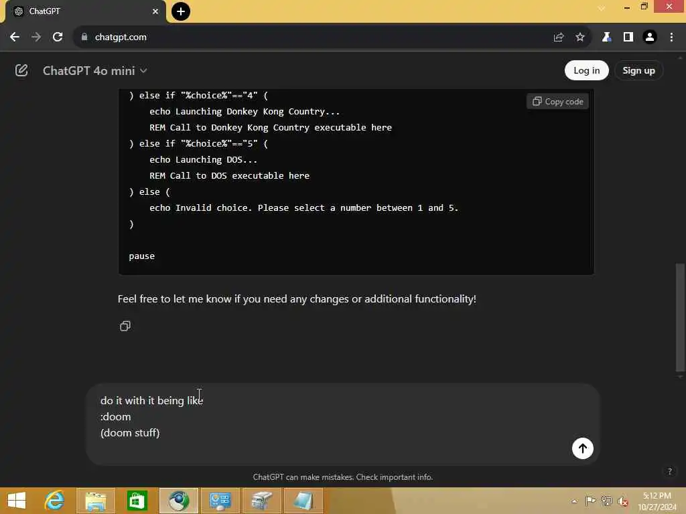Open the Windows Start button

(x=17, y=501)
